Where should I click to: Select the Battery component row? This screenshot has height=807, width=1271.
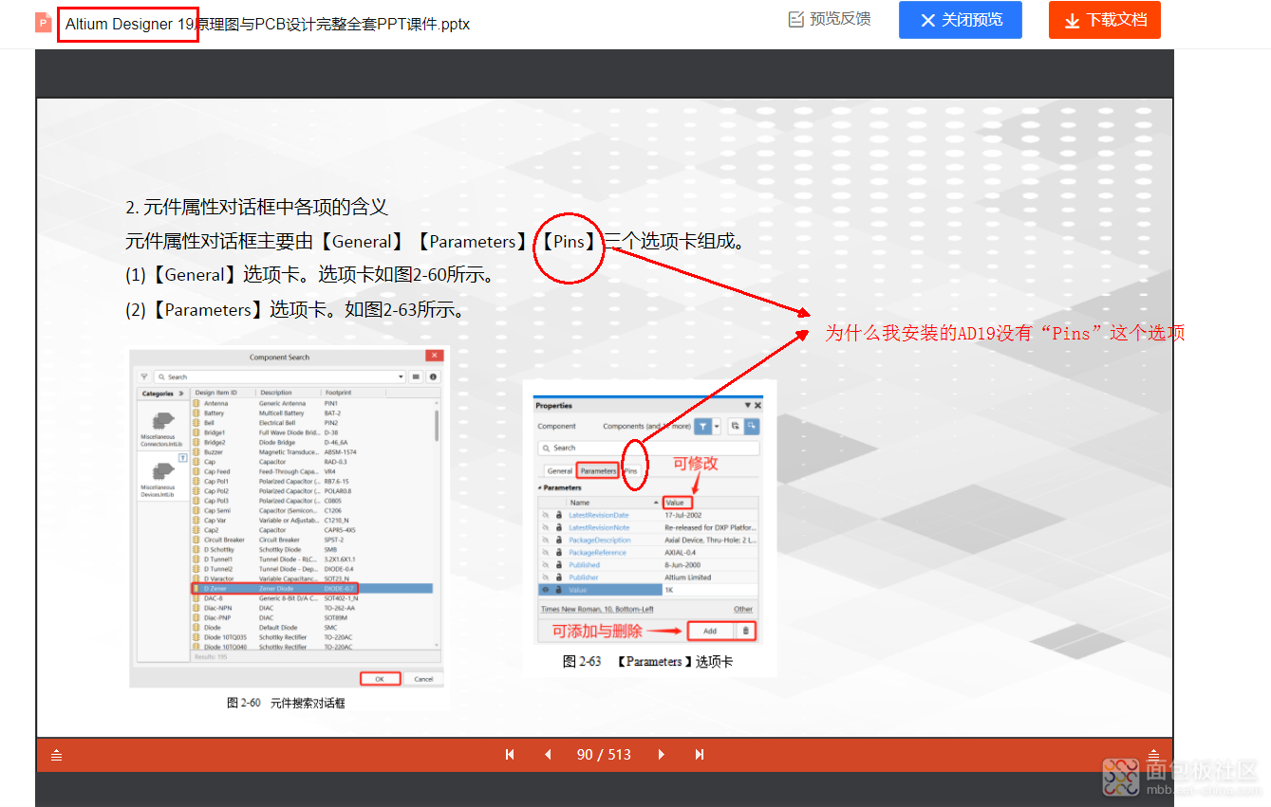[x=312, y=413]
